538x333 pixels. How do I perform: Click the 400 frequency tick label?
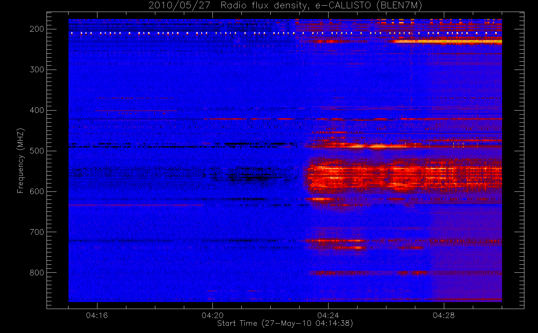pyautogui.click(x=37, y=110)
